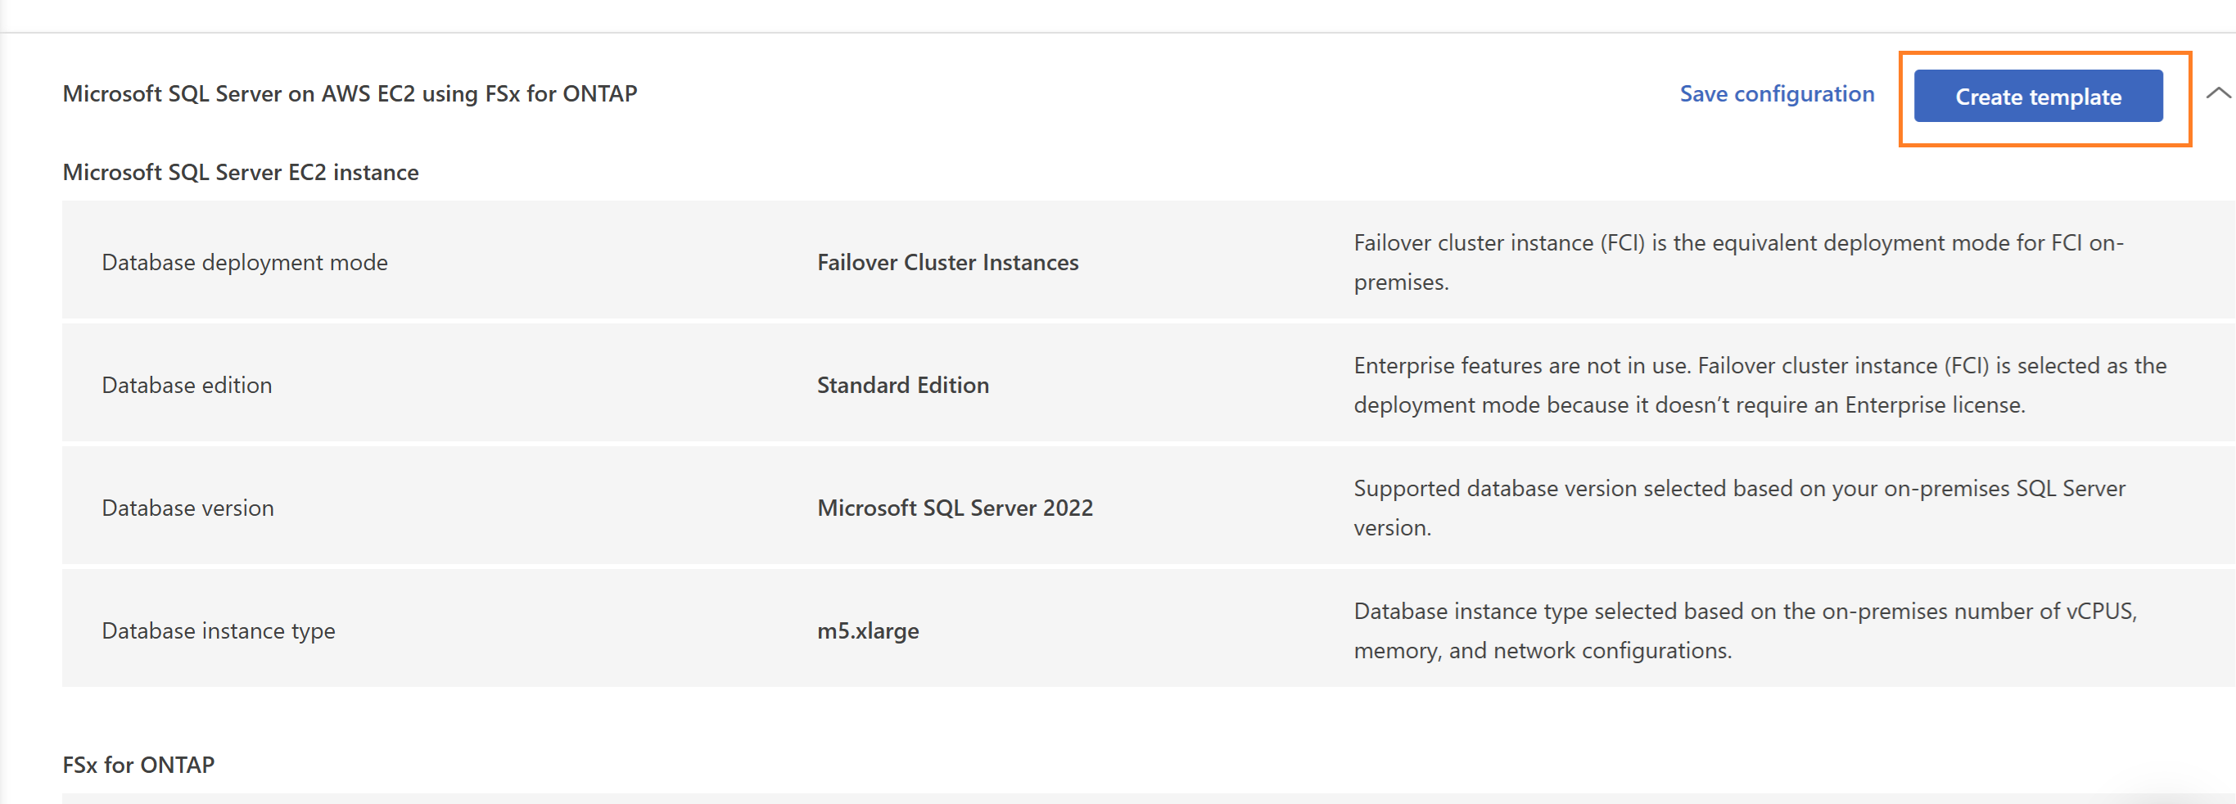Click the FSx for ONTAP section heading

[x=139, y=765]
